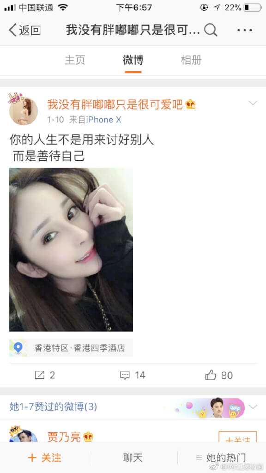Go back using the 返回 arrow
Viewport: 266px width, 473px height.
point(25,30)
